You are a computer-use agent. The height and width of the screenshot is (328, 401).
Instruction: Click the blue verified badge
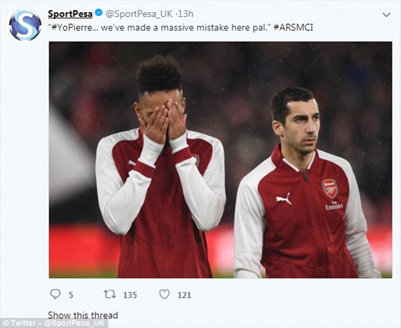tap(99, 14)
